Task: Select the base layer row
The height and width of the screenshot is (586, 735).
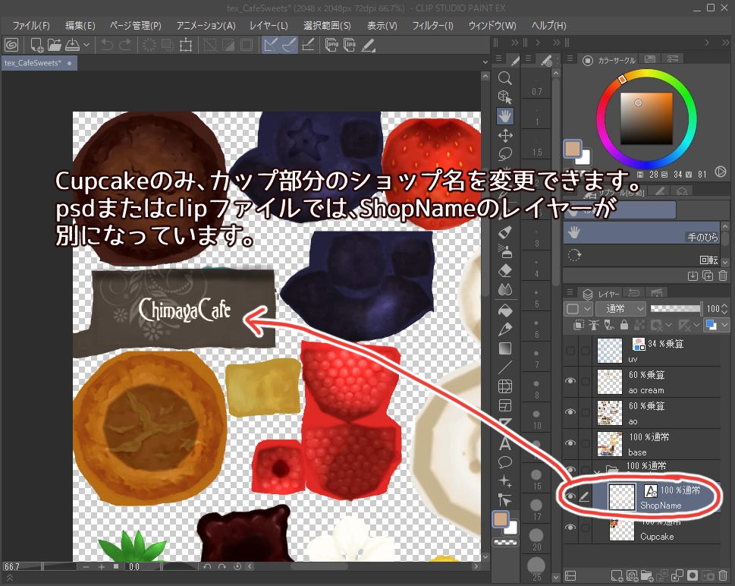Action: coord(656,444)
